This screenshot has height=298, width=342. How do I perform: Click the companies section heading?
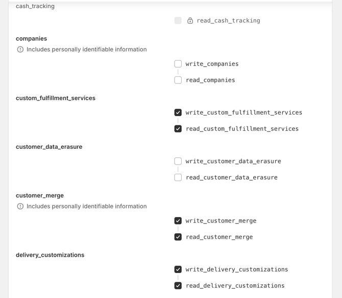click(x=31, y=39)
